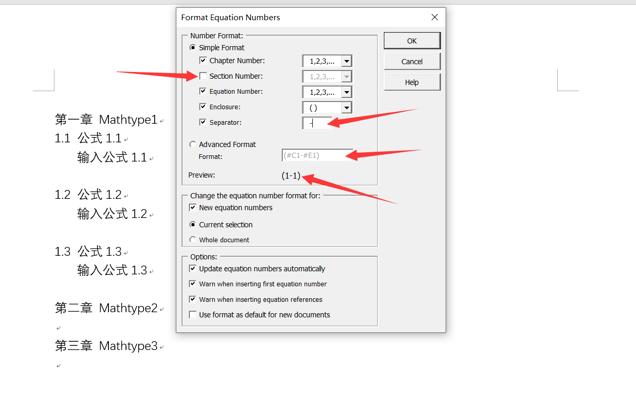Viewport: 636px width, 409px height.
Task: Select the Simple Format radio button
Action: point(192,47)
